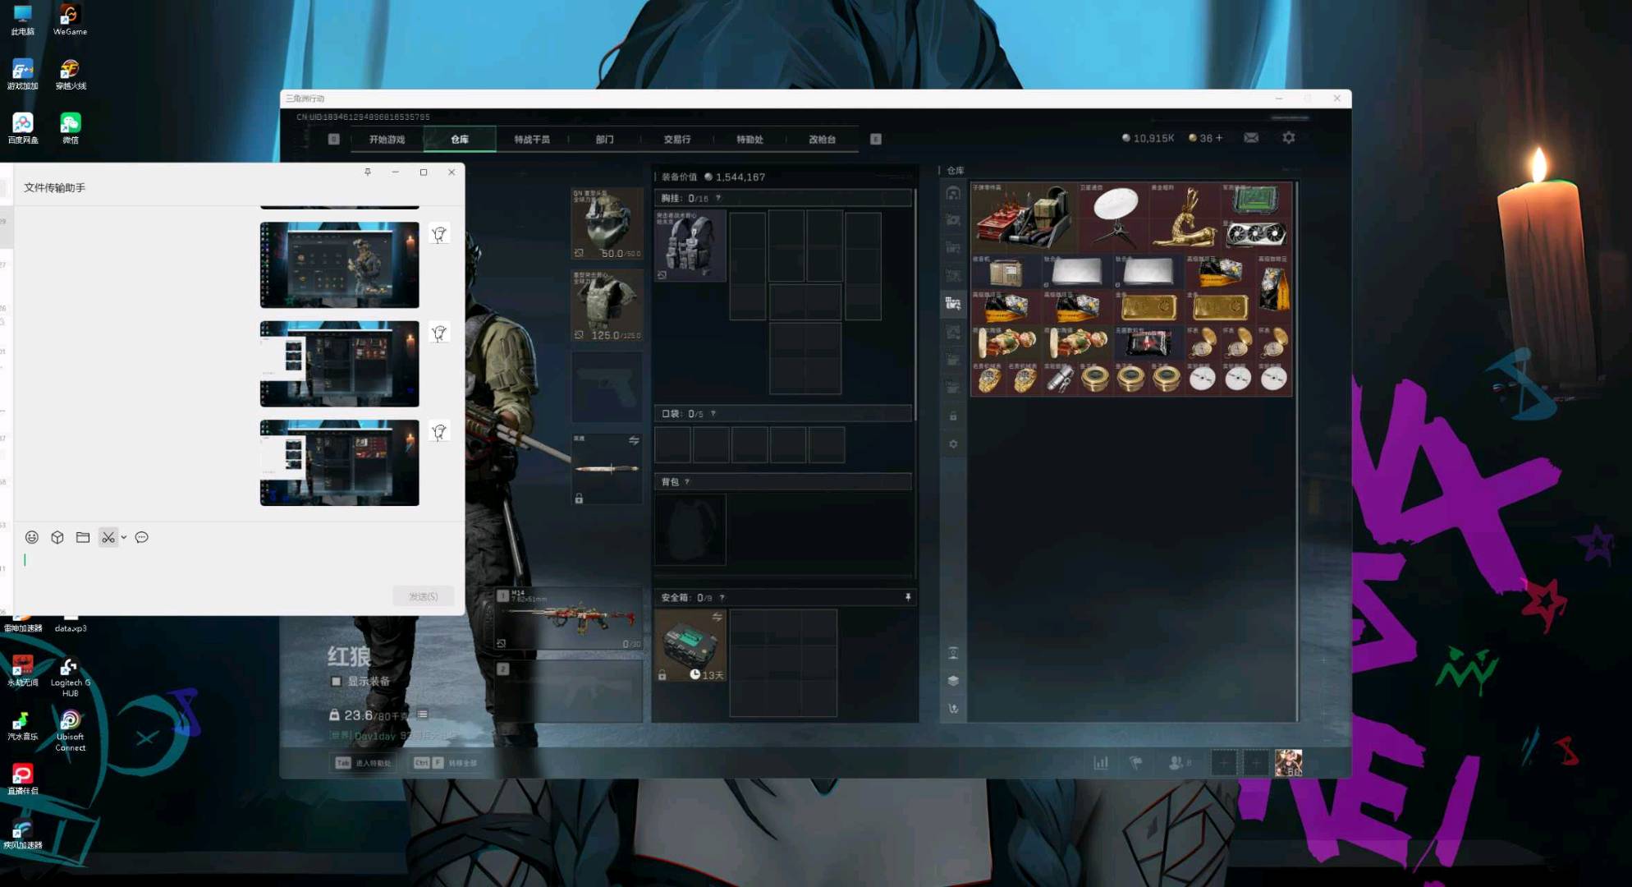Screen dimensions: 1632x887
Task: Open the weight details list icon next to 23.6
Action: click(x=423, y=715)
